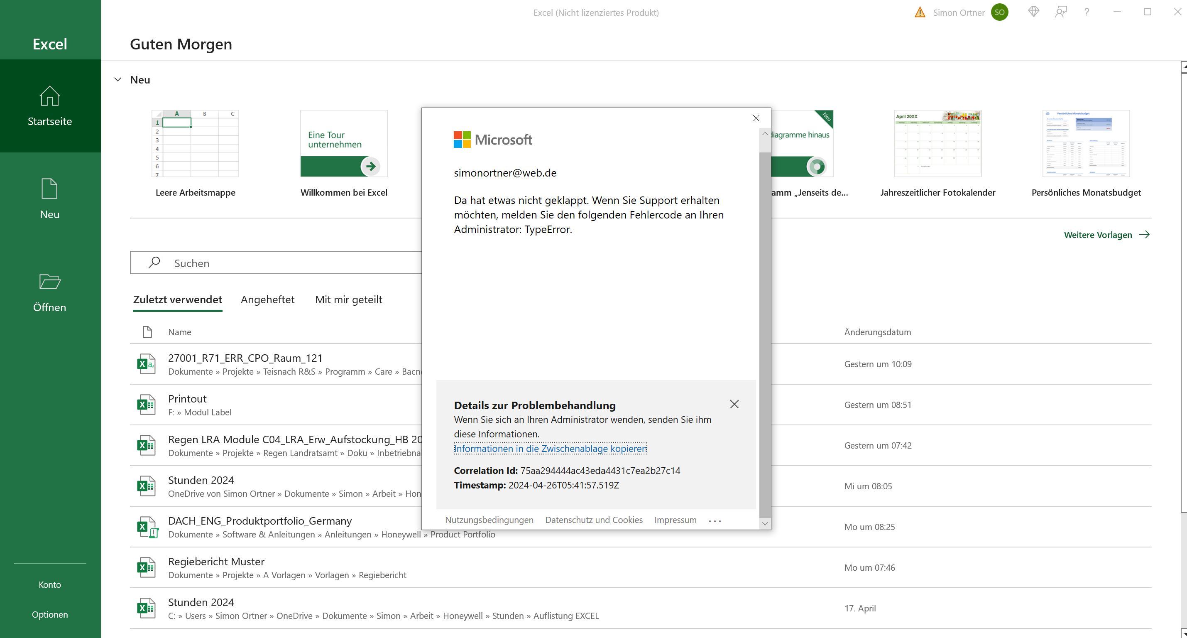
Task: Click the Simon Ortner SO avatar
Action: click(x=999, y=12)
